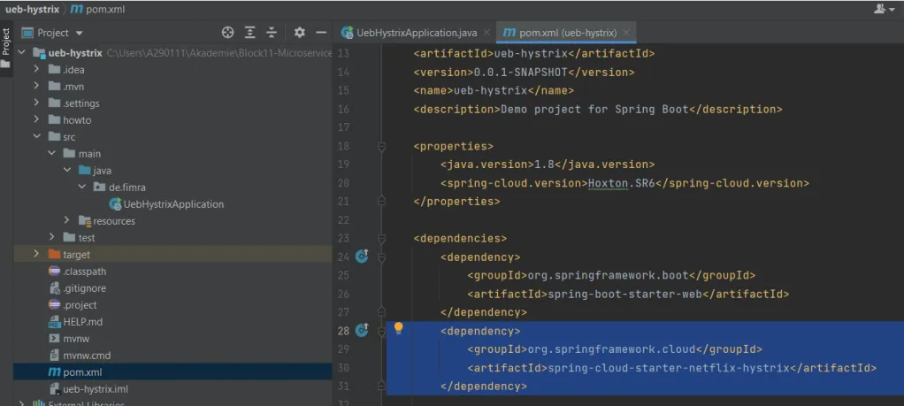
Task: Select the .classpath file
Action: 84,271
